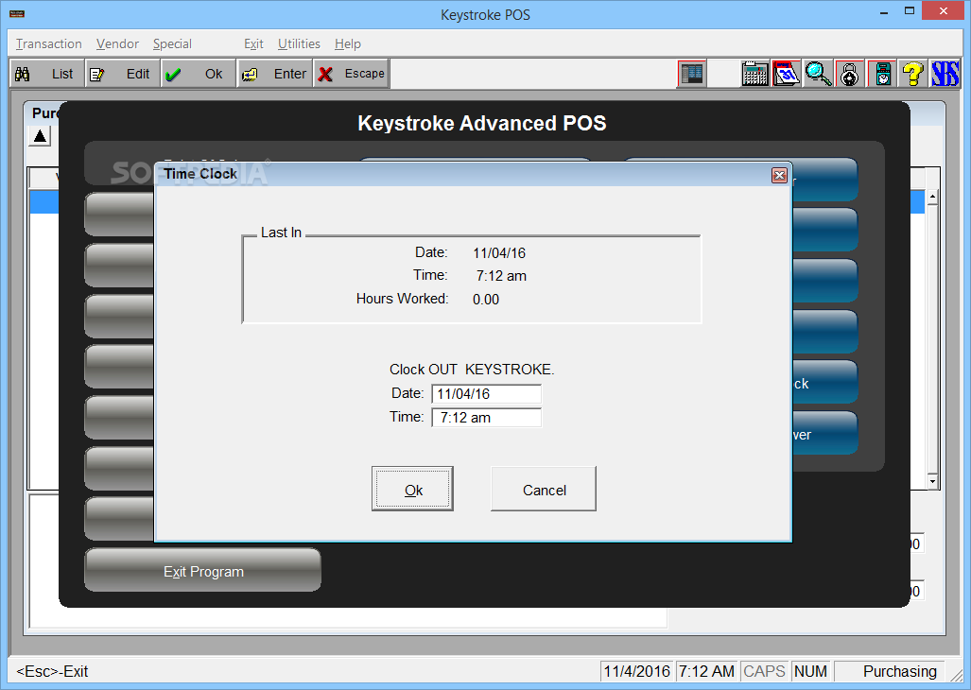The height and width of the screenshot is (690, 971).
Task: Open the Vendor menu
Action: 117,43
